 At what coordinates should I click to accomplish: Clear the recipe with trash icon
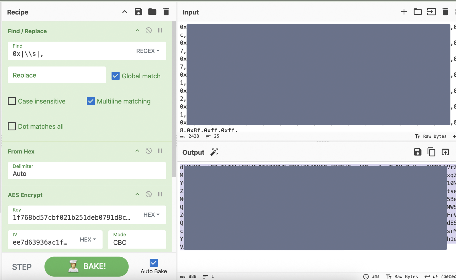(166, 12)
